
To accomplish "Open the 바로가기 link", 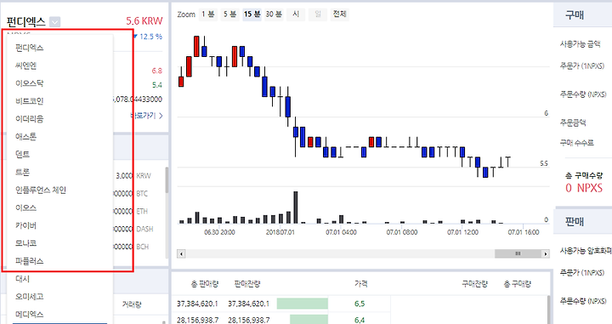I will (x=147, y=116).
